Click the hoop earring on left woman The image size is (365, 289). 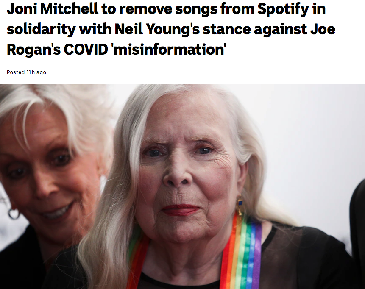[14, 214]
